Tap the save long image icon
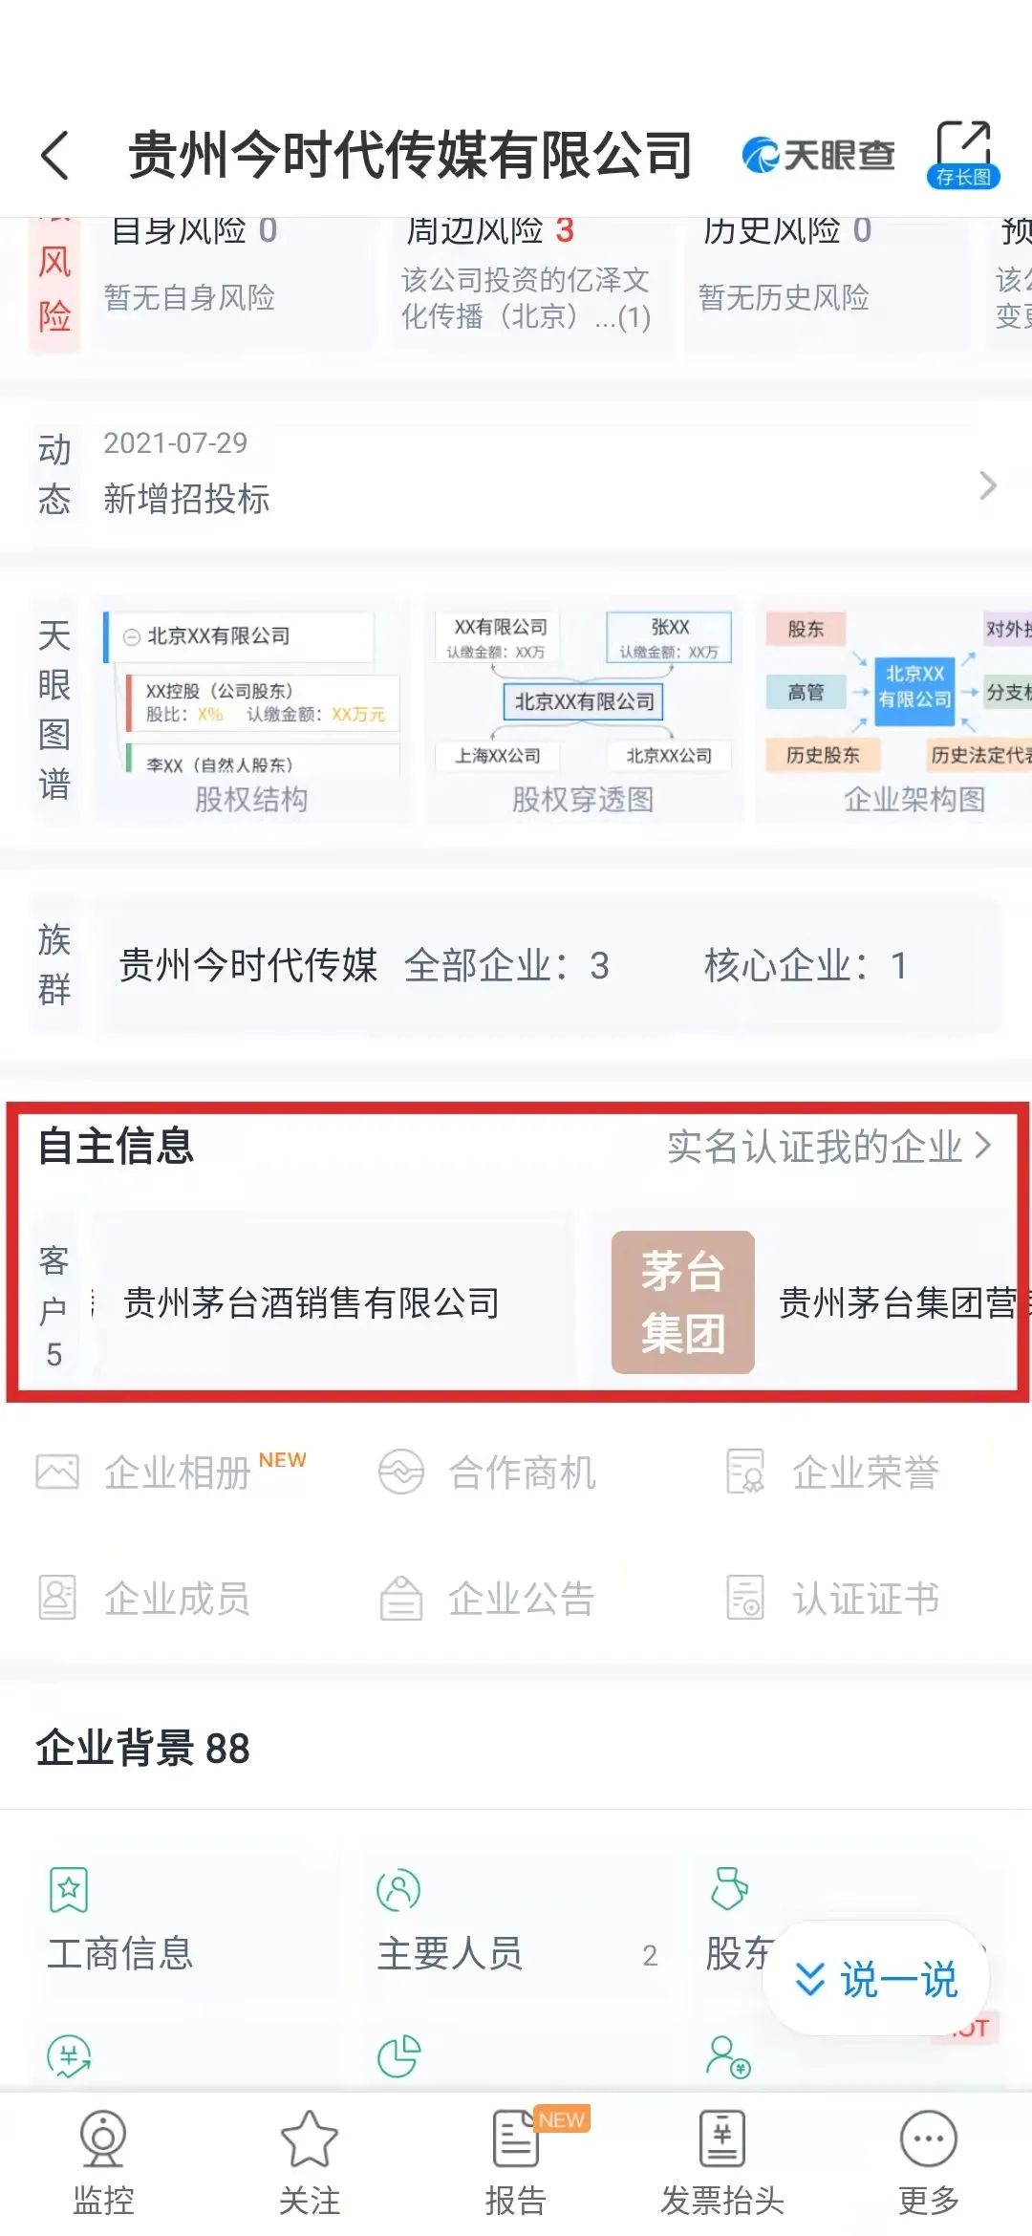1032x2236 pixels. pos(963,154)
